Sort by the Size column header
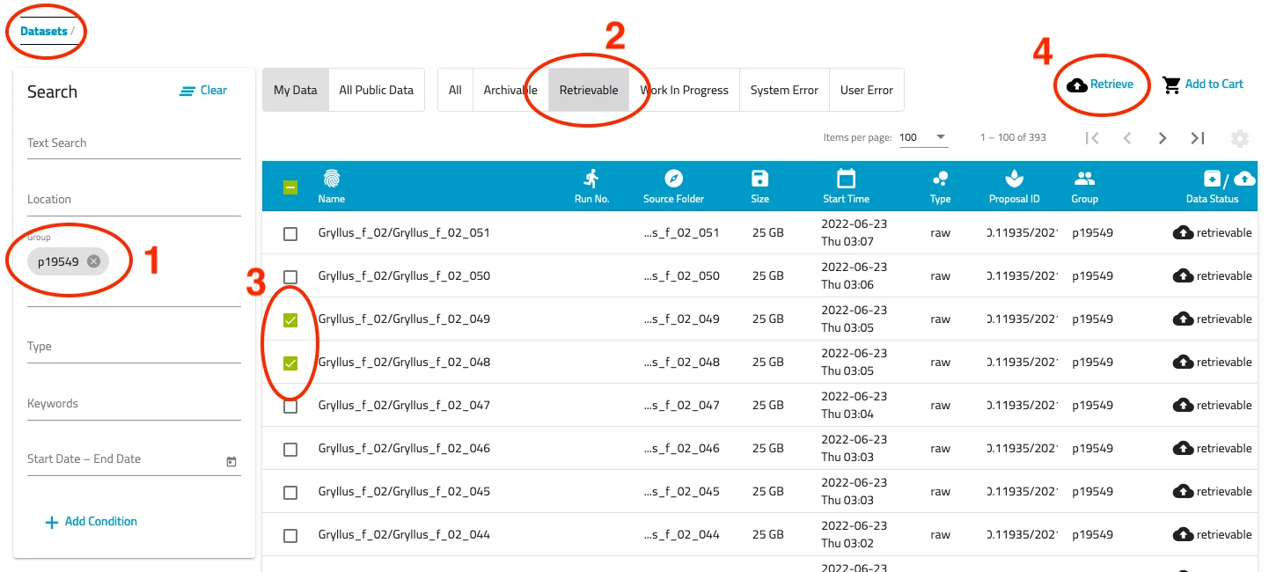The image size is (1269, 572). pyautogui.click(x=759, y=187)
